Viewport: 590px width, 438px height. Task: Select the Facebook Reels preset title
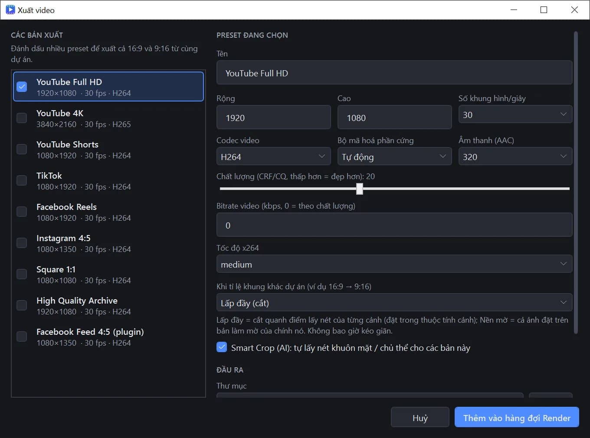tap(66, 207)
